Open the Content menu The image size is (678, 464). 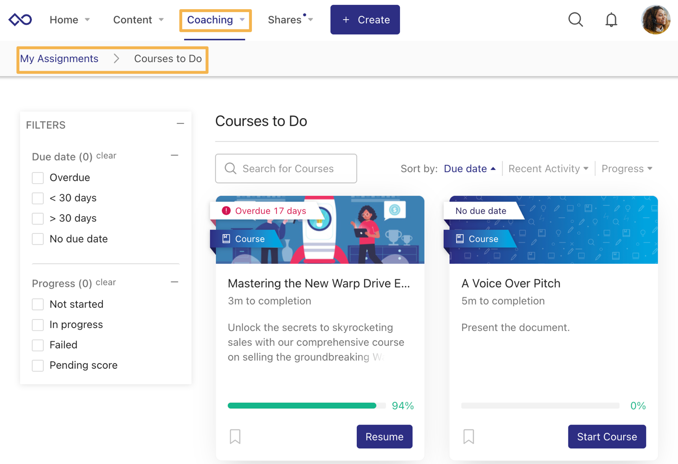coord(138,20)
